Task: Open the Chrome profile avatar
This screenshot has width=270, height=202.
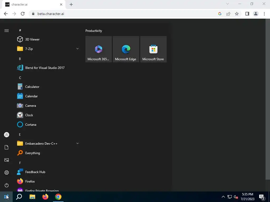Action: point(256,14)
